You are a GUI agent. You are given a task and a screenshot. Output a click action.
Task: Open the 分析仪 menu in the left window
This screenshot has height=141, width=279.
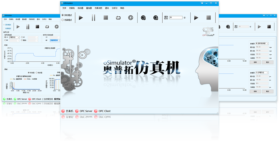pos(44,19)
